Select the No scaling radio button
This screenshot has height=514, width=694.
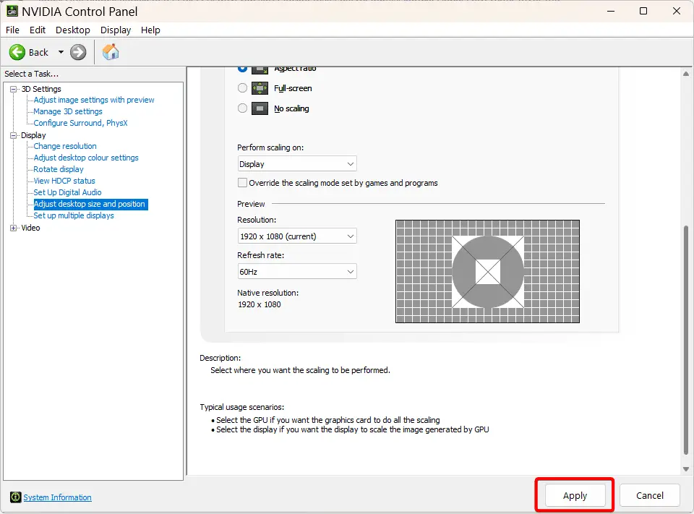pos(242,108)
